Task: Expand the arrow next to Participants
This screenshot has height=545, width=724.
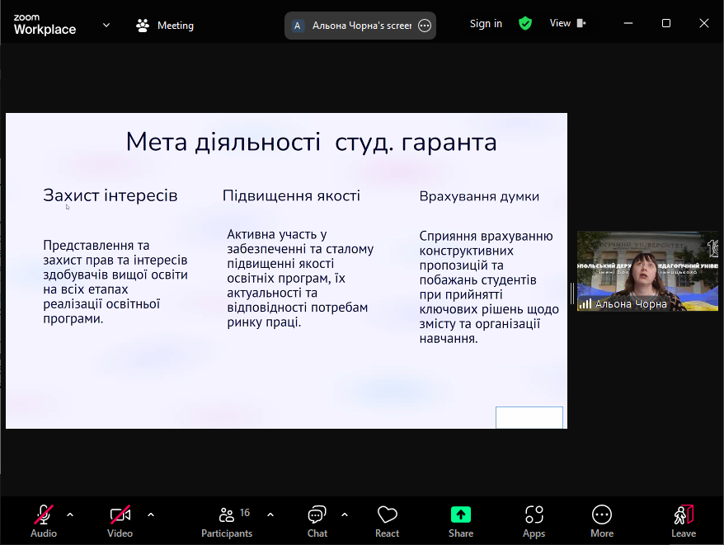Action: tap(270, 514)
